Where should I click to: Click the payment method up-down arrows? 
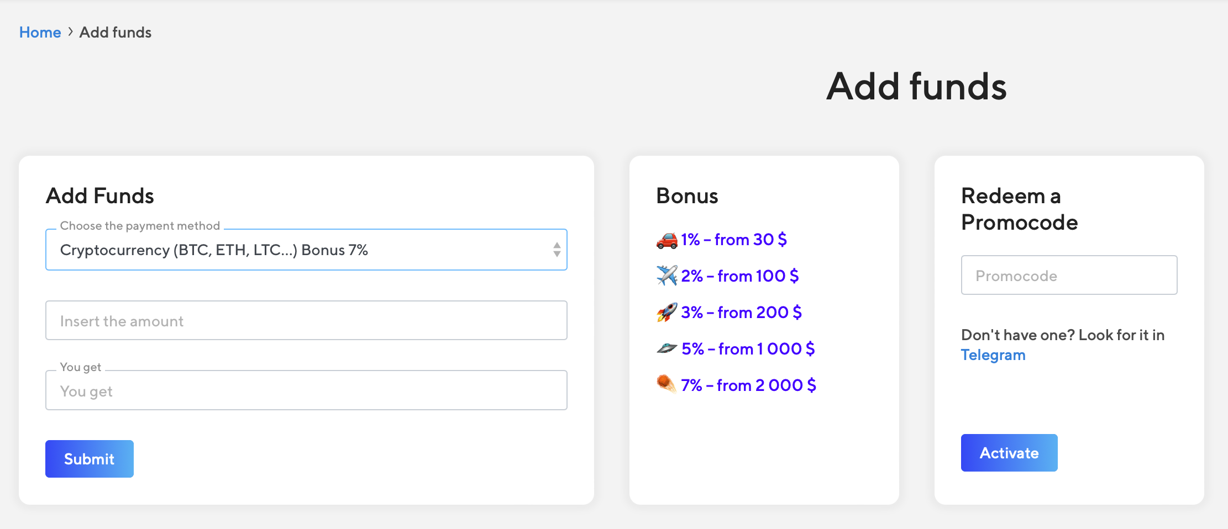557,250
